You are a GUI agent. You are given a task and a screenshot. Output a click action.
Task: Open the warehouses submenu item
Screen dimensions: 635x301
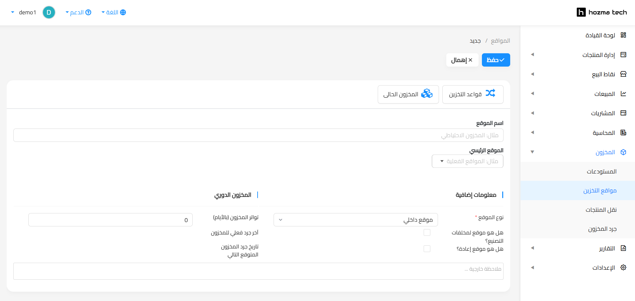pos(601,171)
